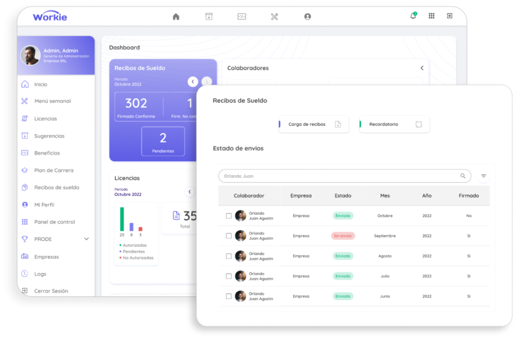The image size is (516, 338).
Task: Check the checkbox for the Octubre row
Action: pos(228,215)
